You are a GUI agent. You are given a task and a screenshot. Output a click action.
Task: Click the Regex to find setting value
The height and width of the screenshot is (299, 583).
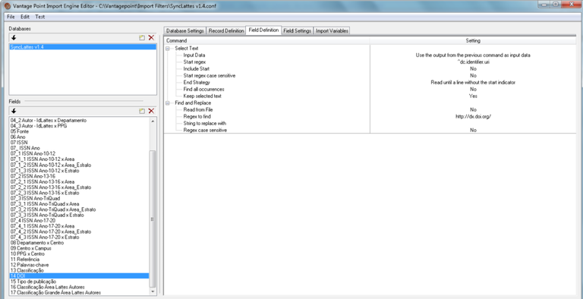473,117
